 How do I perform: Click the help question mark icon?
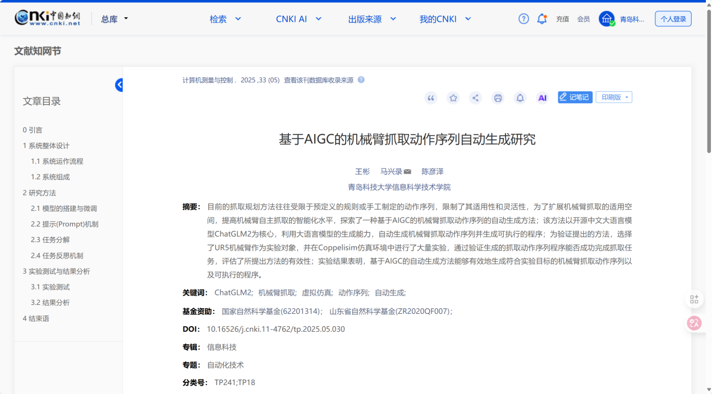coord(523,19)
